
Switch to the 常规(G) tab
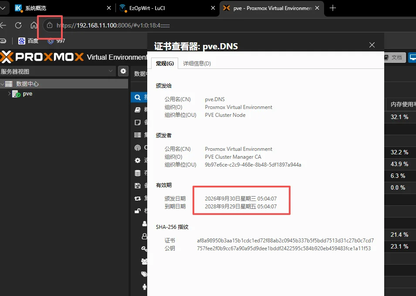165,64
